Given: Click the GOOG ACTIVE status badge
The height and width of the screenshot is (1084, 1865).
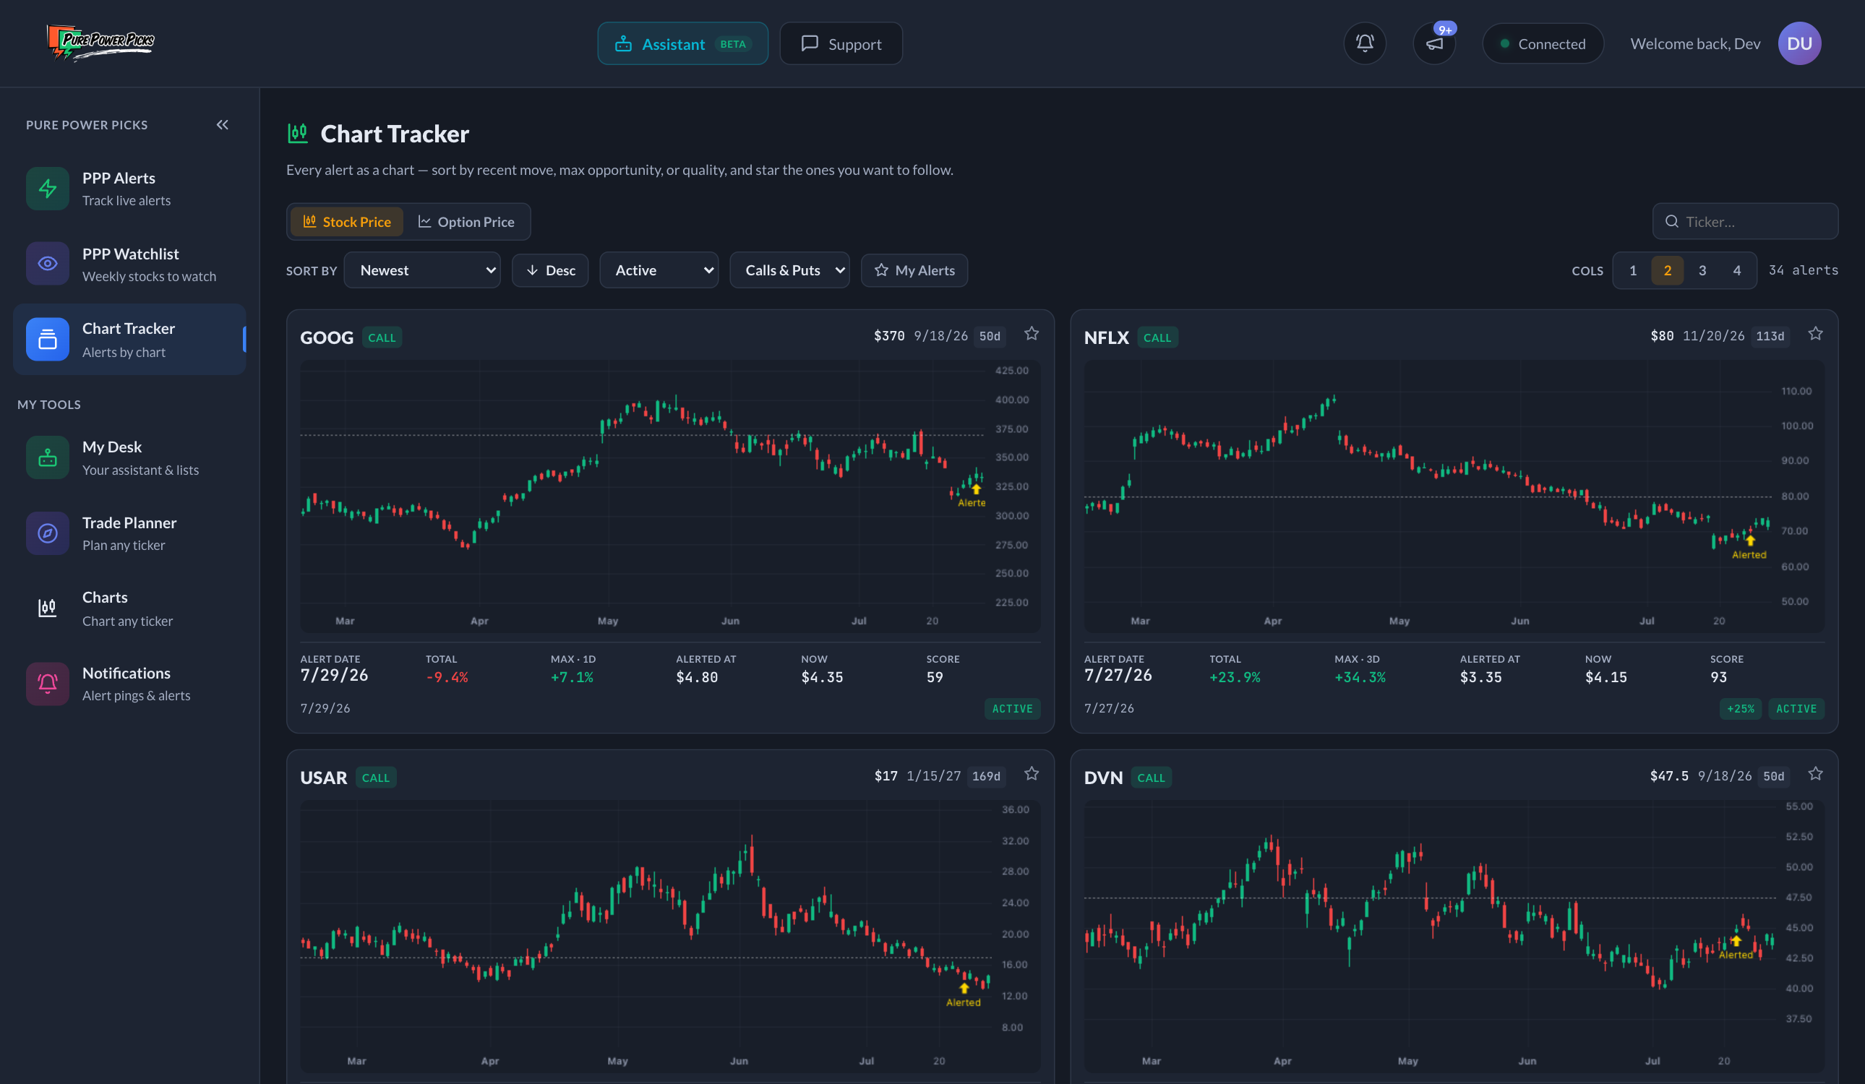Looking at the screenshot, I should coord(1012,709).
